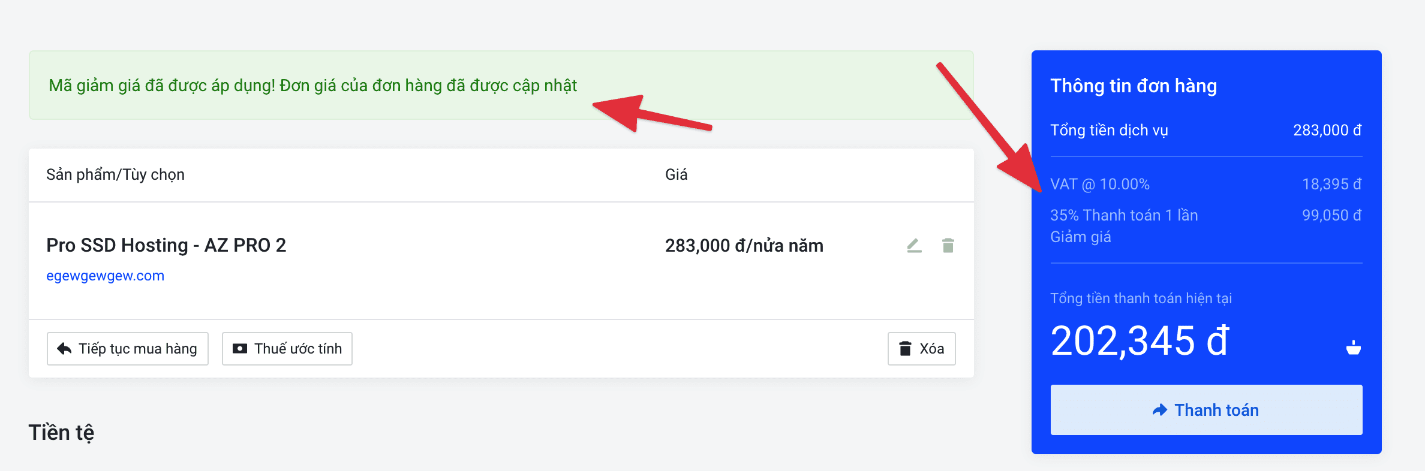Empty the cart with the Xóa button
The width and height of the screenshot is (1425, 471).
coord(921,349)
